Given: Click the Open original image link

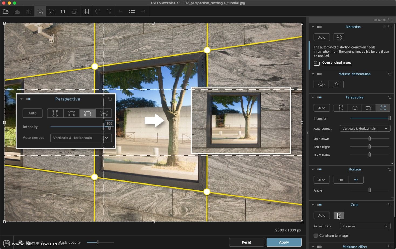Looking at the screenshot, I should pos(337,63).
